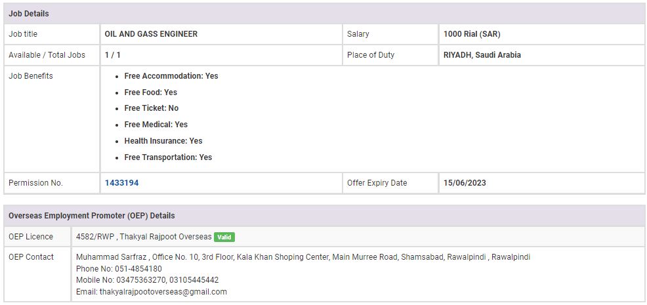Select the Free Ticket: No benefit

point(151,108)
